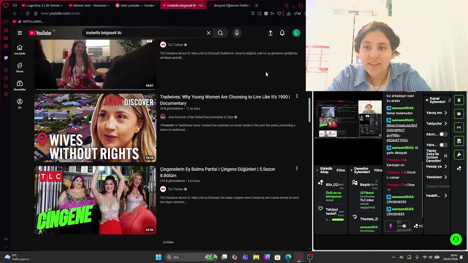Open Shorts in YouTube sidebar
Viewport: 468px width, 263px height.
pos(20,68)
